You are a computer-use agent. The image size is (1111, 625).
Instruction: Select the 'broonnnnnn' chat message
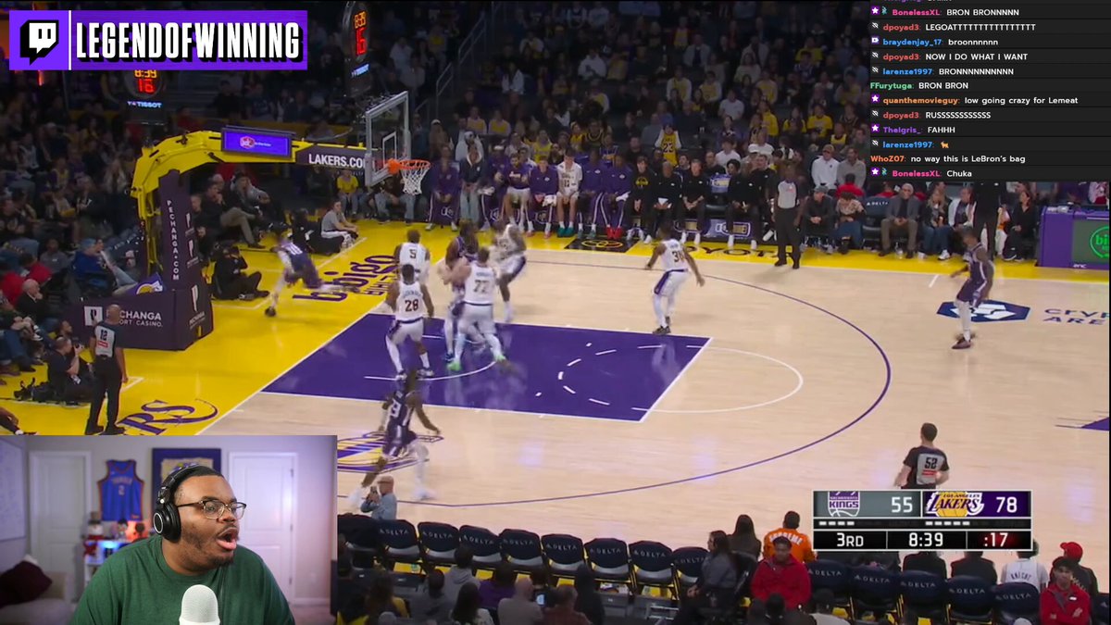(973, 42)
